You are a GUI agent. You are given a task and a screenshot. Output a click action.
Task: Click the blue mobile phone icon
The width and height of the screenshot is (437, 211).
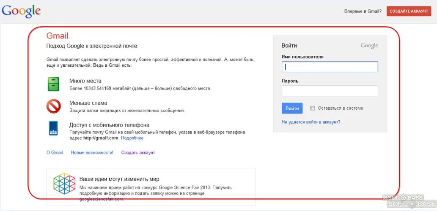tap(53, 128)
